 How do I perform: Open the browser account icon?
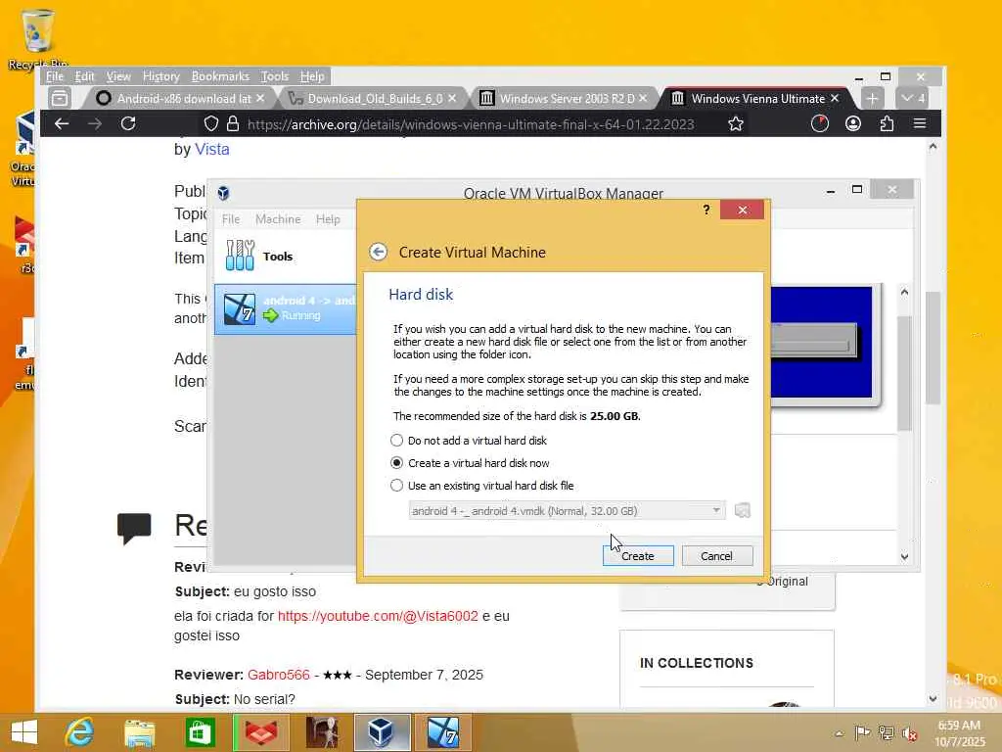click(x=853, y=123)
